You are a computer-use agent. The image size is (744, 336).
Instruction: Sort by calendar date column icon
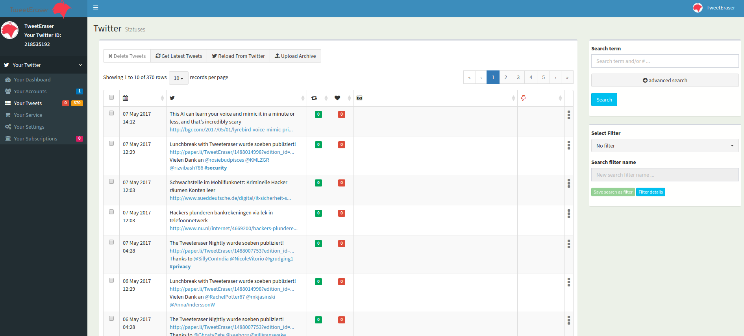point(126,98)
